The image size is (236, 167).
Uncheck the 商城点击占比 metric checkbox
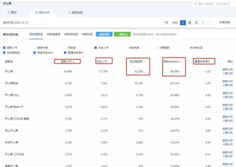35,53
